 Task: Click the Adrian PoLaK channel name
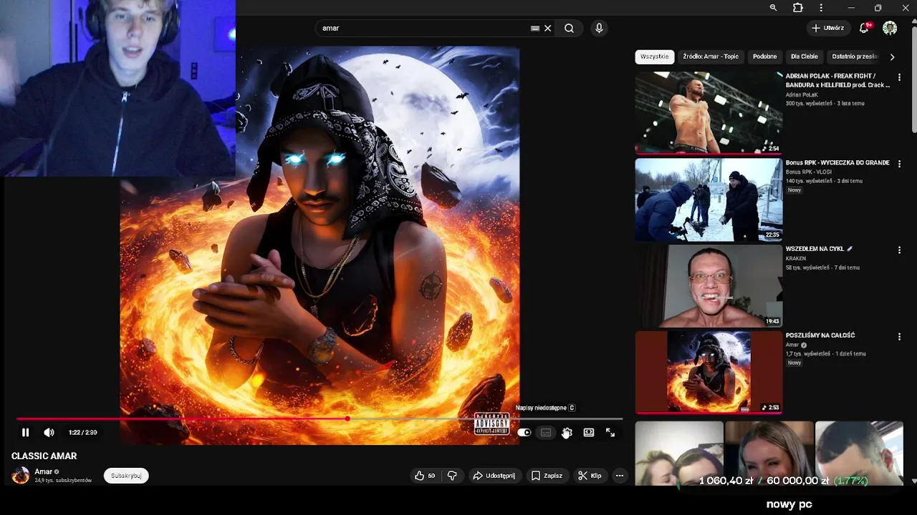pyautogui.click(x=802, y=94)
